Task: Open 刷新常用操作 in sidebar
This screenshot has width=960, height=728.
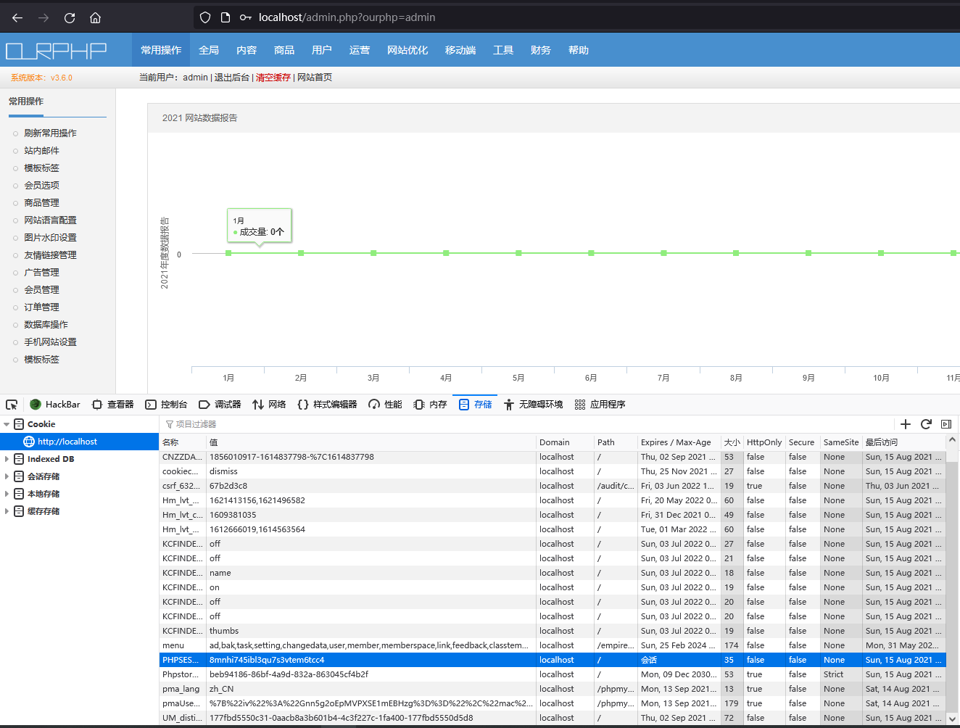Action: pos(50,133)
